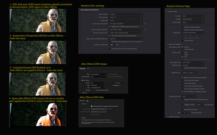Enable Use Comp Frame Number checkbox

coord(97,90)
